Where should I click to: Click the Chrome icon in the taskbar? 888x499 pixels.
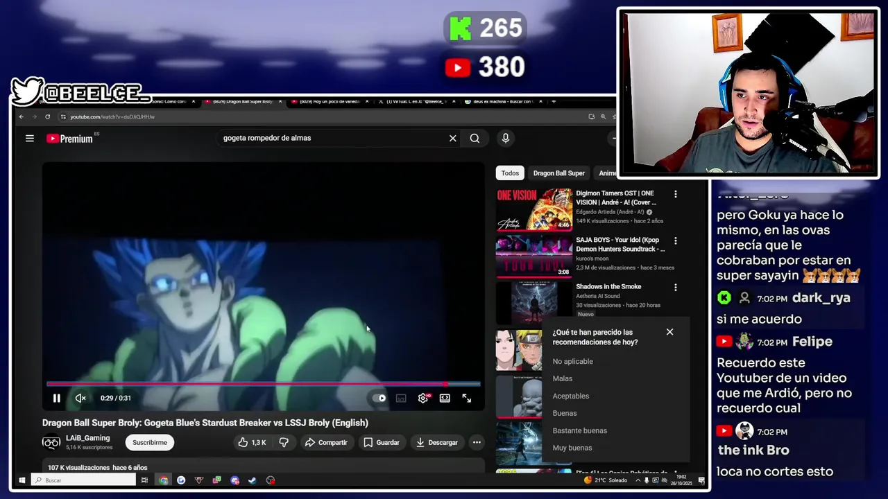click(163, 480)
